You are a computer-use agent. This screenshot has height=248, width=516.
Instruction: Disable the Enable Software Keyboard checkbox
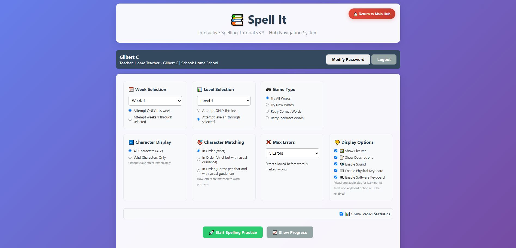coord(336,177)
